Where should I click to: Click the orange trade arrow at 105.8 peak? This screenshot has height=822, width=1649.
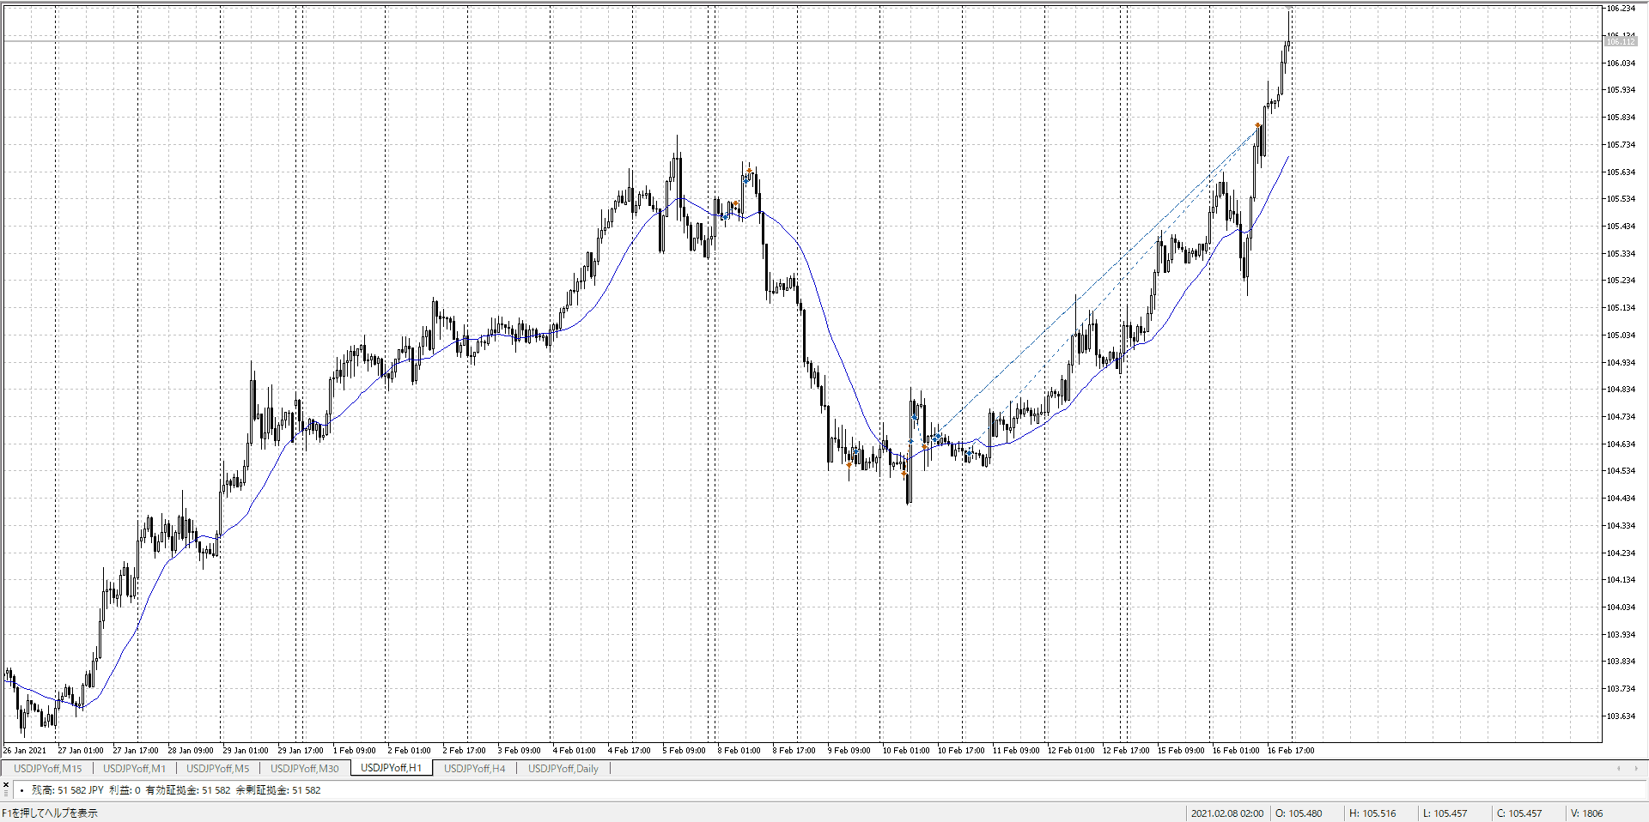1258,126
